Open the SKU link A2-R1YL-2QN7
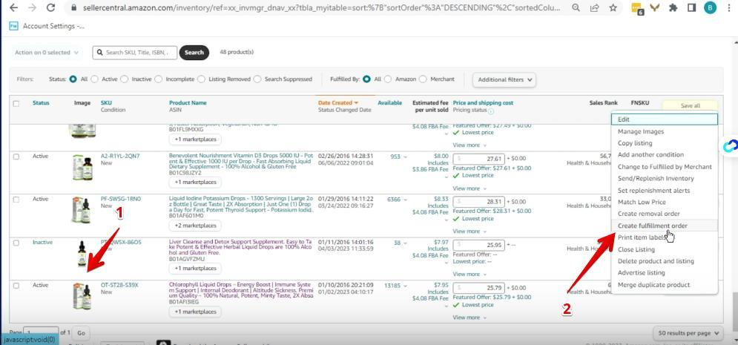The width and height of the screenshot is (738, 345). [x=120, y=156]
